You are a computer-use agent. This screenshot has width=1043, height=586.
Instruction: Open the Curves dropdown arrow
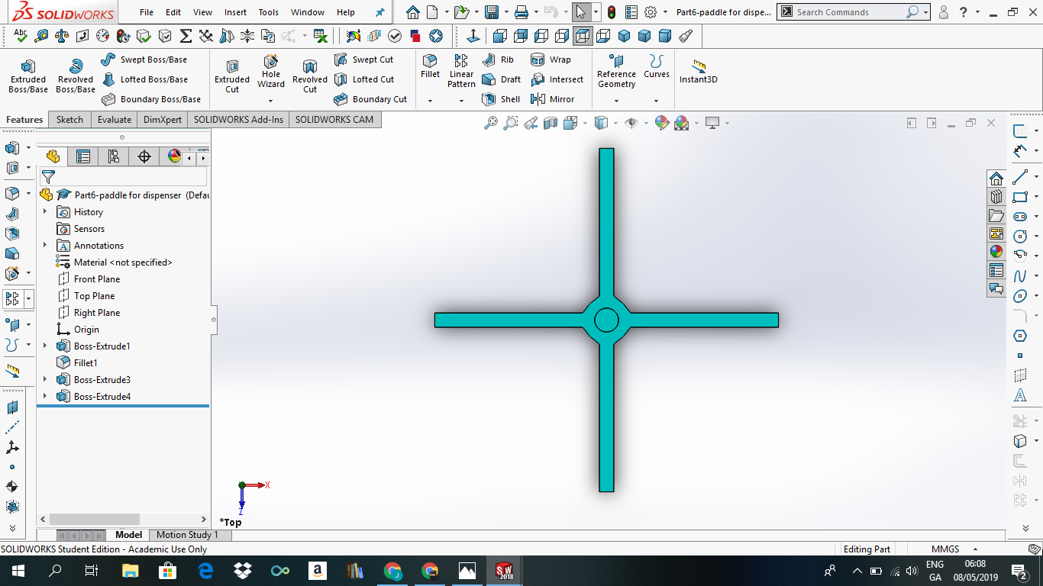pos(656,101)
